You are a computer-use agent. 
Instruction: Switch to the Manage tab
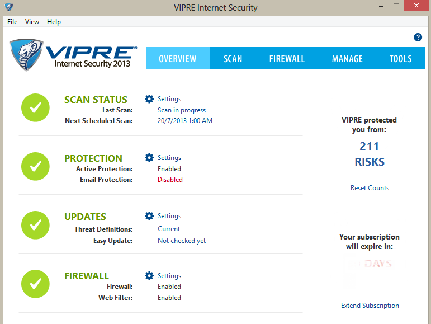(x=348, y=58)
